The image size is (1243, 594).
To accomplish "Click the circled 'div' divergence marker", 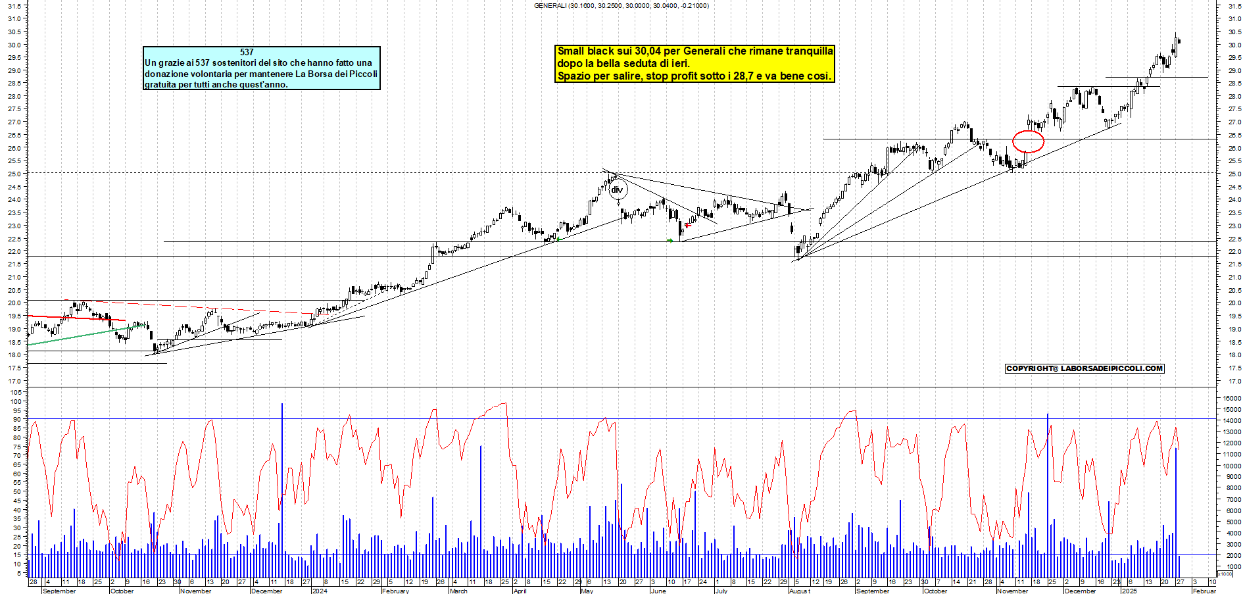I will click(x=617, y=190).
